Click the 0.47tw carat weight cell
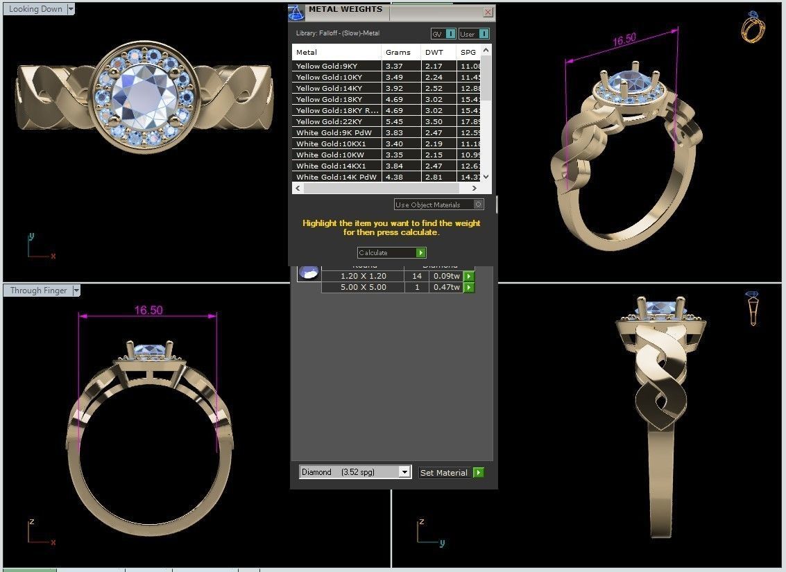The width and height of the screenshot is (786, 572). [446, 287]
